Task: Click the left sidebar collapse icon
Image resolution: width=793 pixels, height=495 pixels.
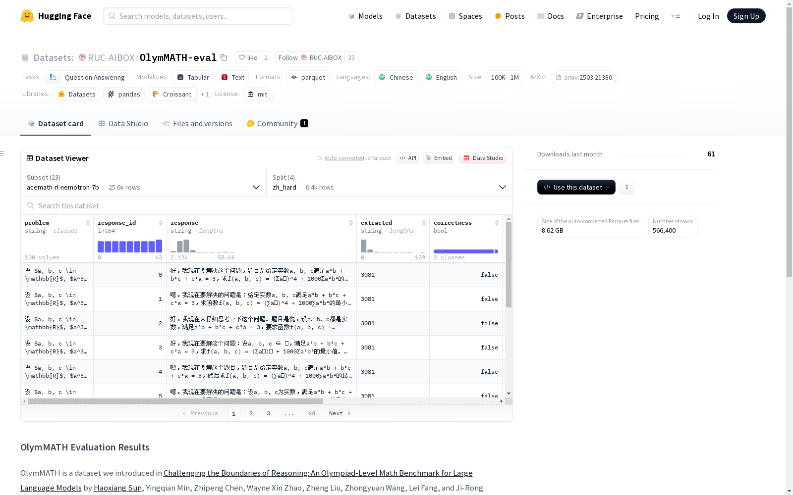Action: pyautogui.click(x=2, y=153)
